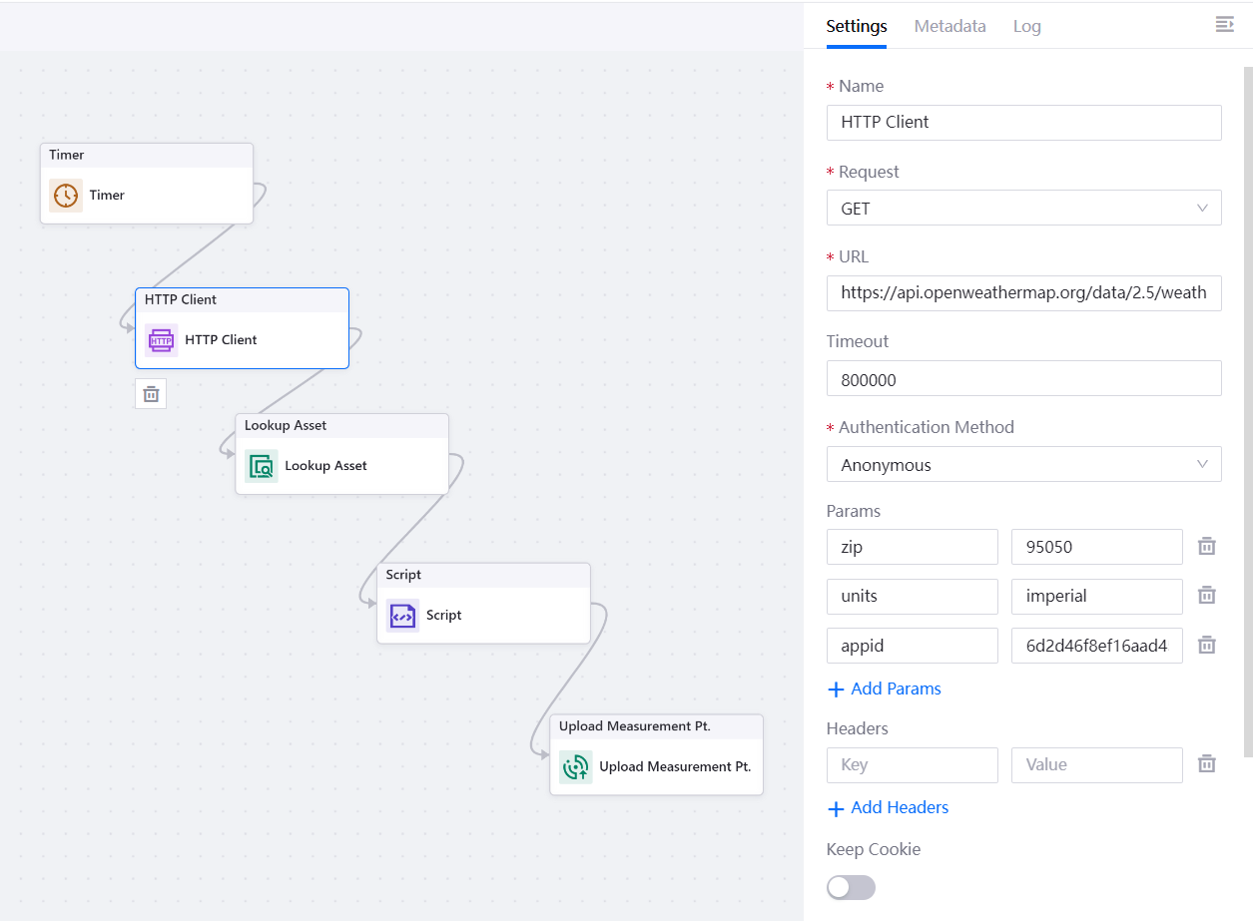Click the Lookup Asset node icon
The width and height of the screenshot is (1253, 921).
tap(262, 466)
